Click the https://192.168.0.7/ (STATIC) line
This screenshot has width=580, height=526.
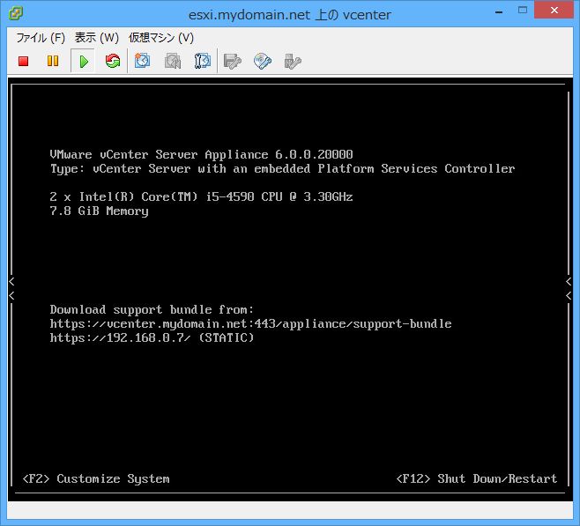click(152, 337)
